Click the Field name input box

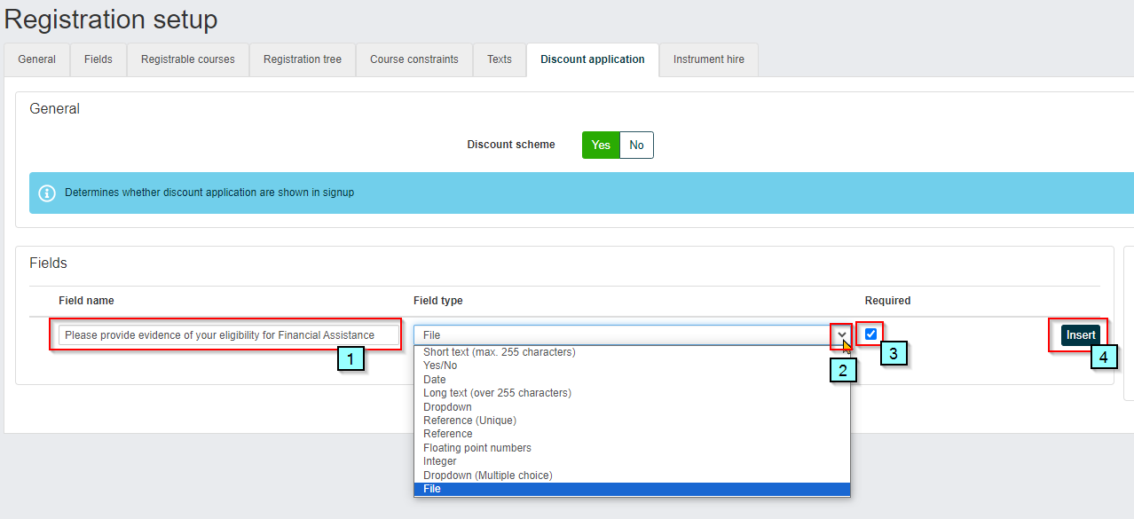tap(229, 335)
